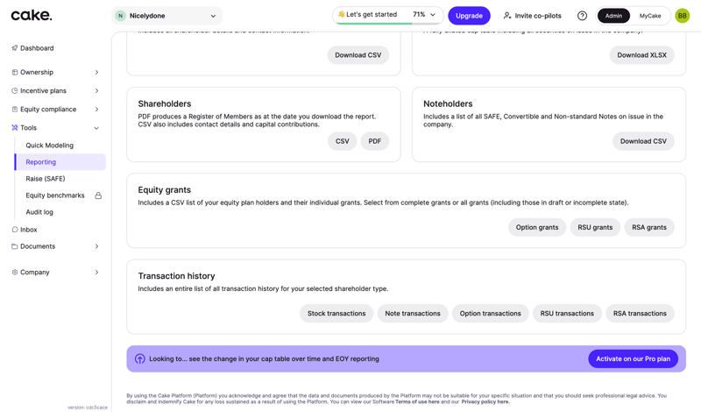
Task: Open Quick Modeling from sidebar
Action: tap(50, 146)
